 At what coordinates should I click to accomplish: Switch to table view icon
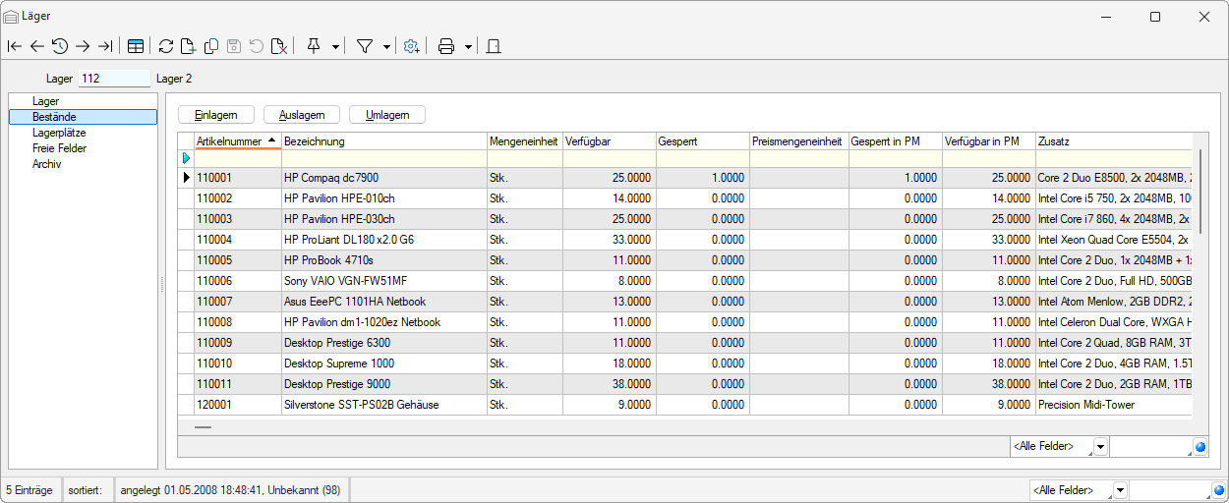pos(136,46)
